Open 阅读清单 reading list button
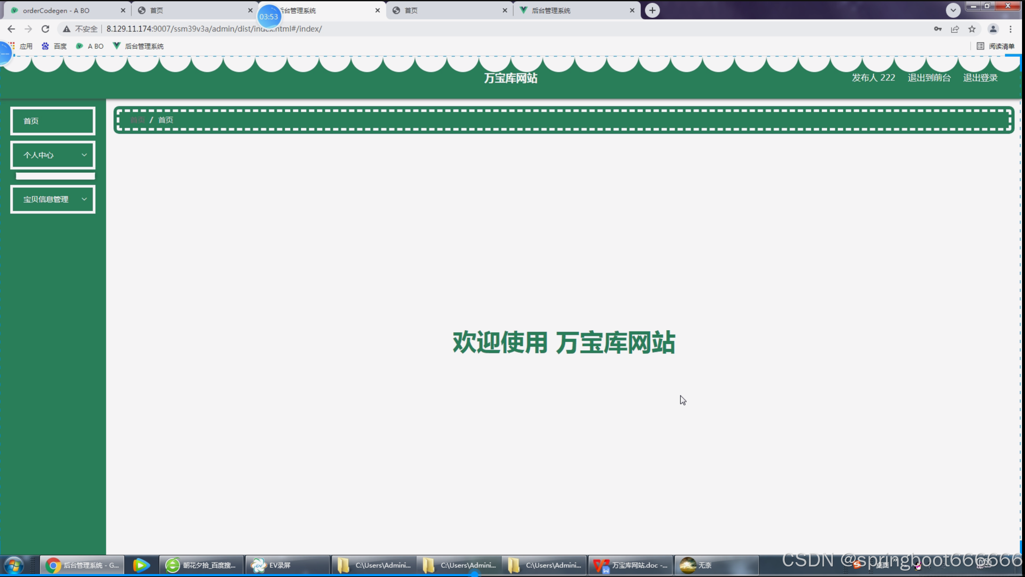 pyautogui.click(x=995, y=46)
